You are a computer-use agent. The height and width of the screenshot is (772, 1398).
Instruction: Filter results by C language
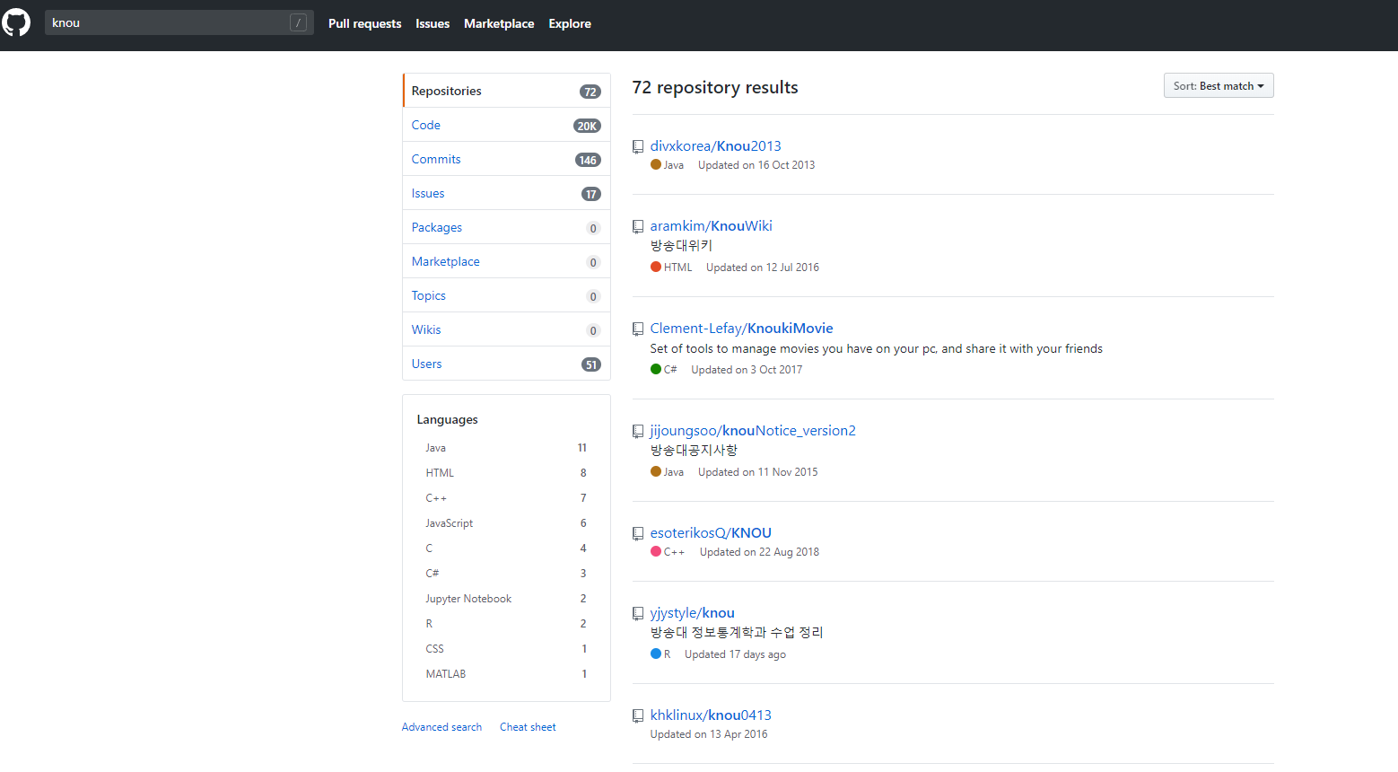pos(506,548)
